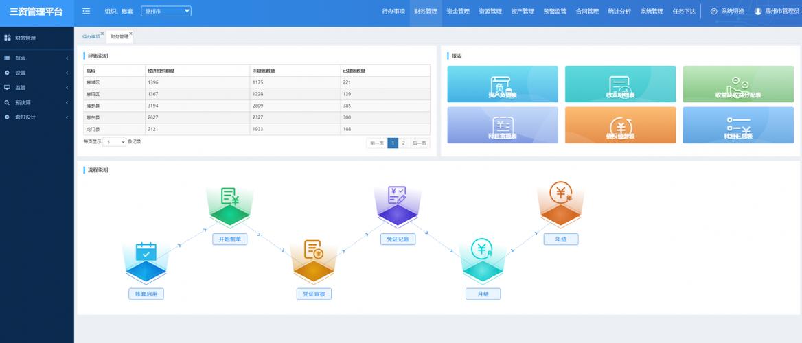Click the 系统切换 swap icon
This screenshot has height=343, width=802.
714,11
